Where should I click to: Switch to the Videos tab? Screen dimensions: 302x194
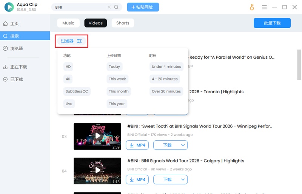[x=96, y=23]
